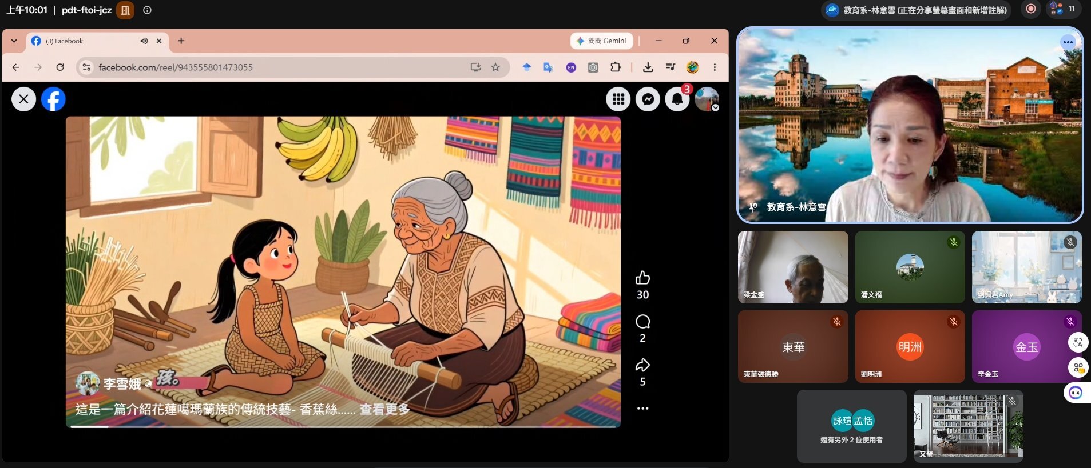Open the reel's comments bubble icon
The image size is (1091, 468).
642,321
